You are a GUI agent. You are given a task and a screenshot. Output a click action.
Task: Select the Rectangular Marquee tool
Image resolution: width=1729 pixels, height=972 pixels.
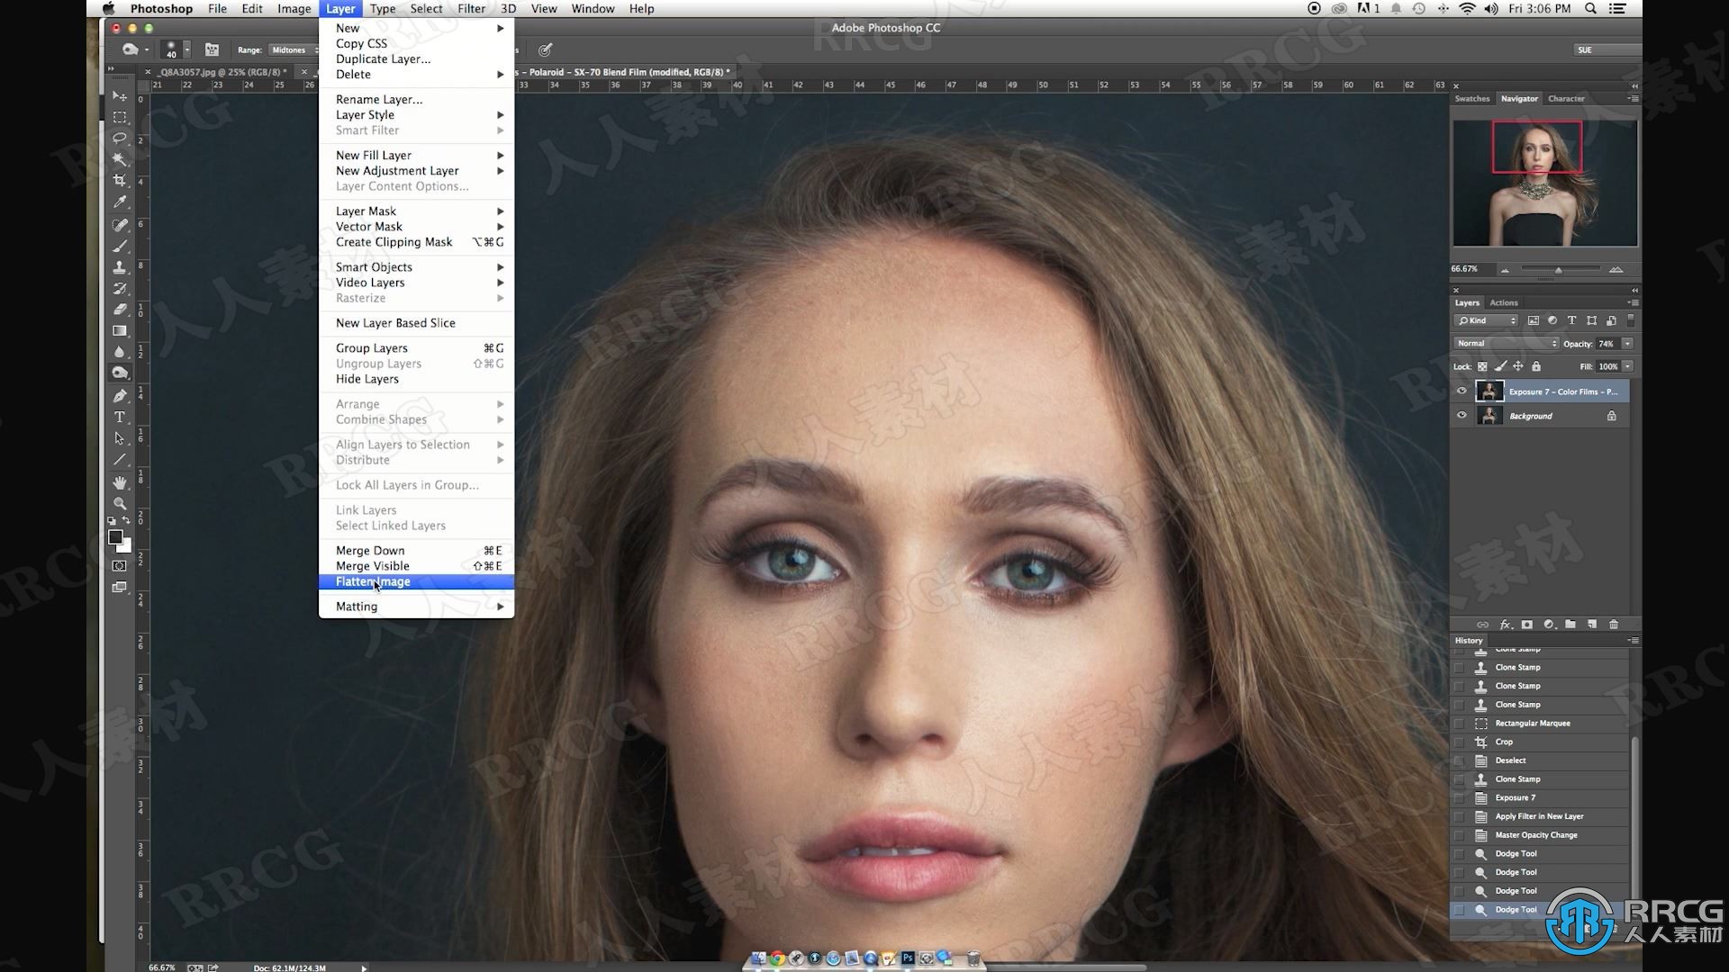(119, 115)
